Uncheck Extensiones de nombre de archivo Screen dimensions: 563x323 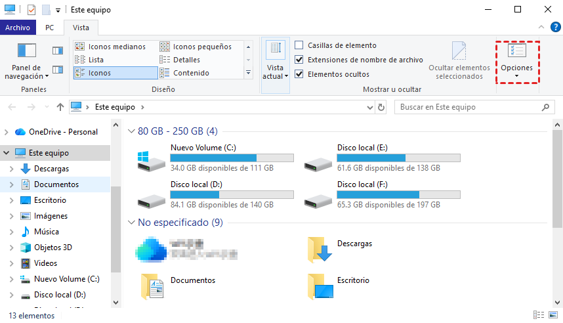(x=299, y=60)
